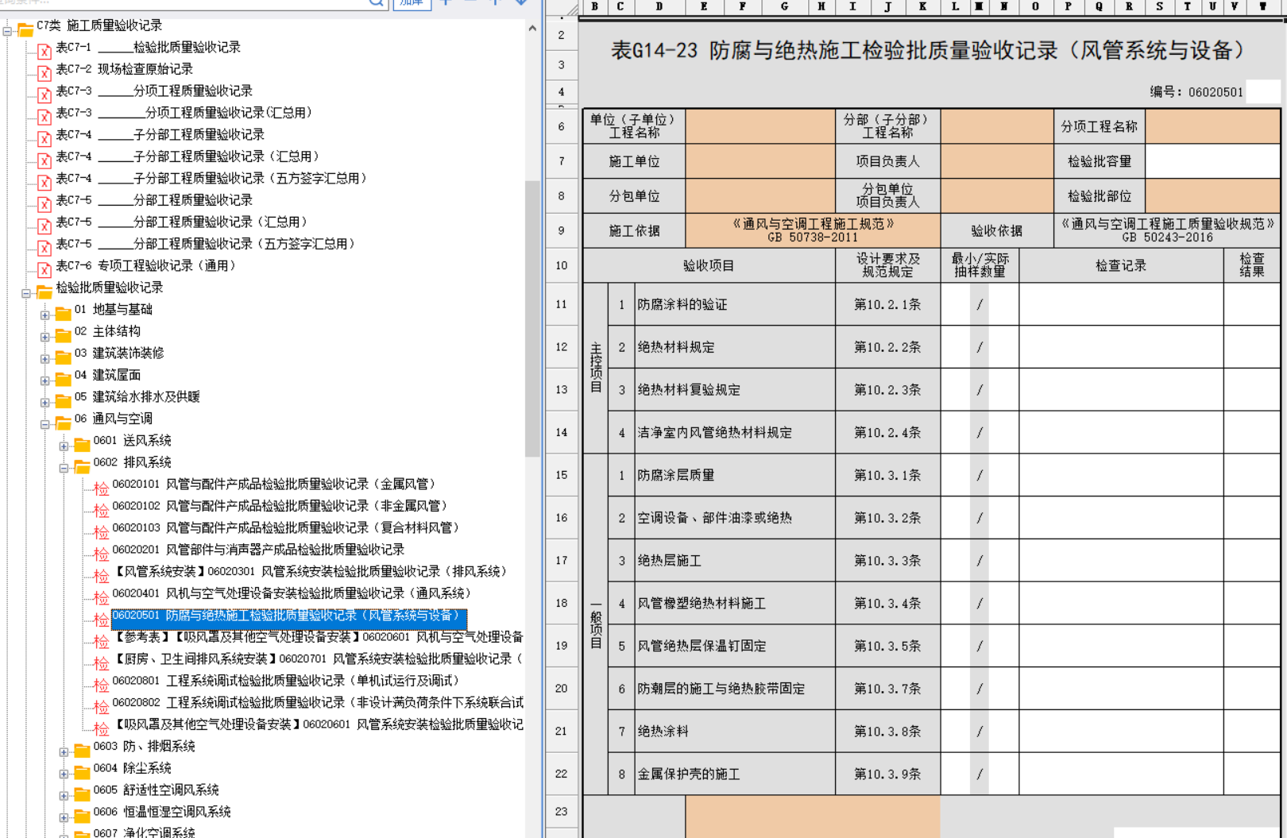The width and height of the screenshot is (1287, 838).
Task: Click the folder icon for 检验批质量验收记录
Action: (44, 292)
